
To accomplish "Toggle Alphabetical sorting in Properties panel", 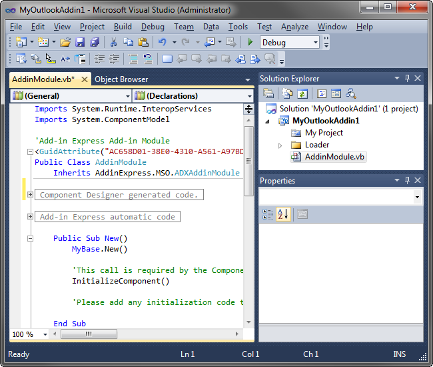I will (283, 214).
